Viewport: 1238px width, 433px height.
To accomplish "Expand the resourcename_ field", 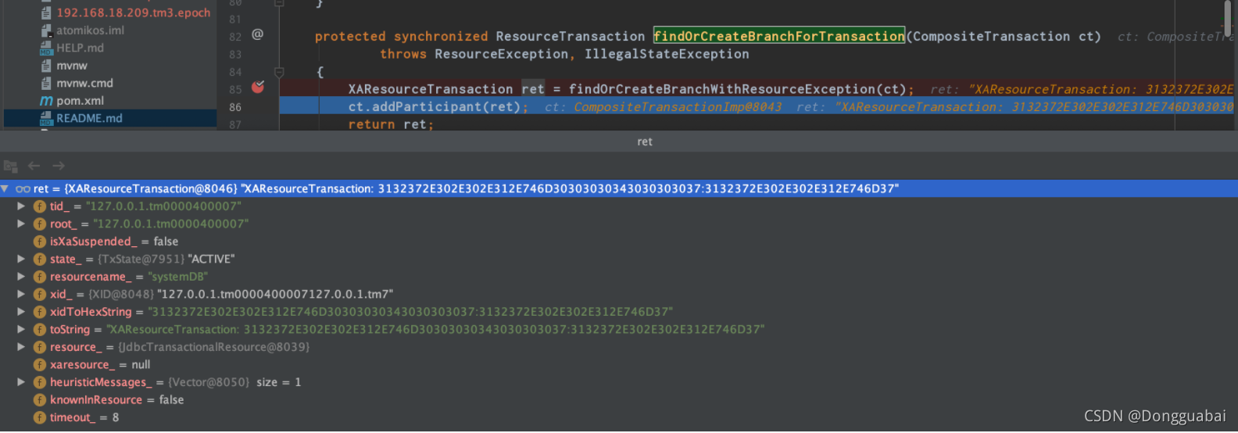I will point(21,277).
